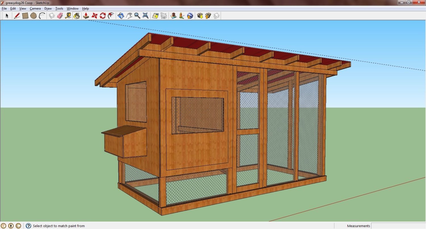
Task: Activate the Tape Measure tool
Action: pos(68,16)
